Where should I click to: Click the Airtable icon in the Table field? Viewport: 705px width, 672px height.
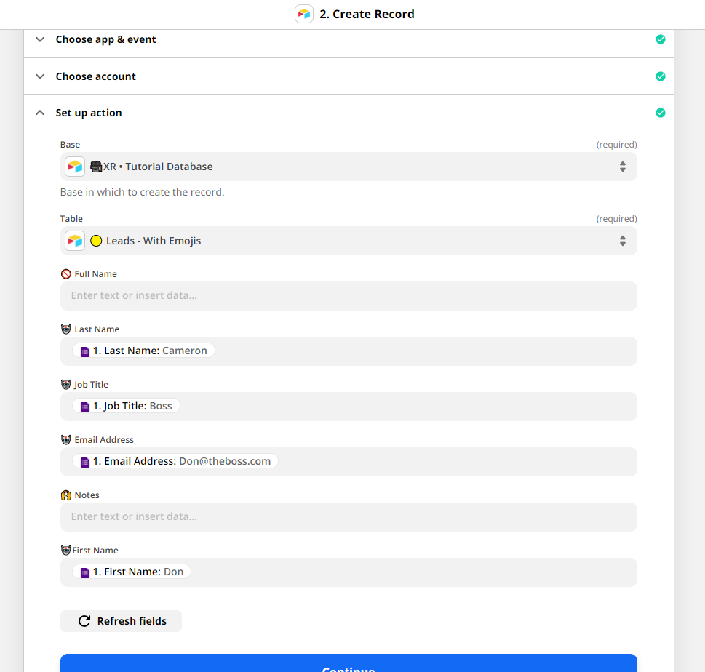[x=75, y=241]
